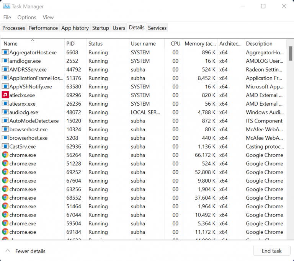Screen dimensions: 294x261
Task: Click memory value 37,604 K
Action: (x=205, y=198)
